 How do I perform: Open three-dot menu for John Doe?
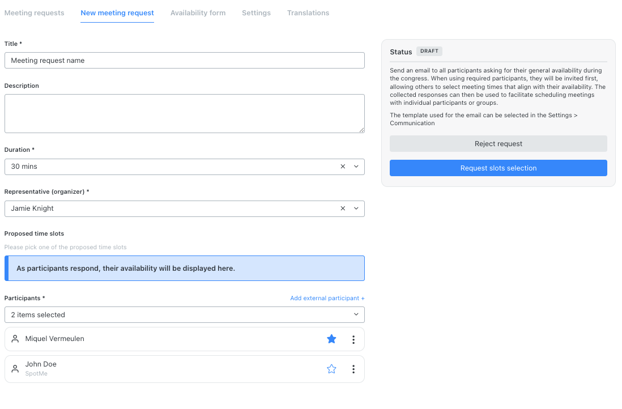click(x=353, y=369)
